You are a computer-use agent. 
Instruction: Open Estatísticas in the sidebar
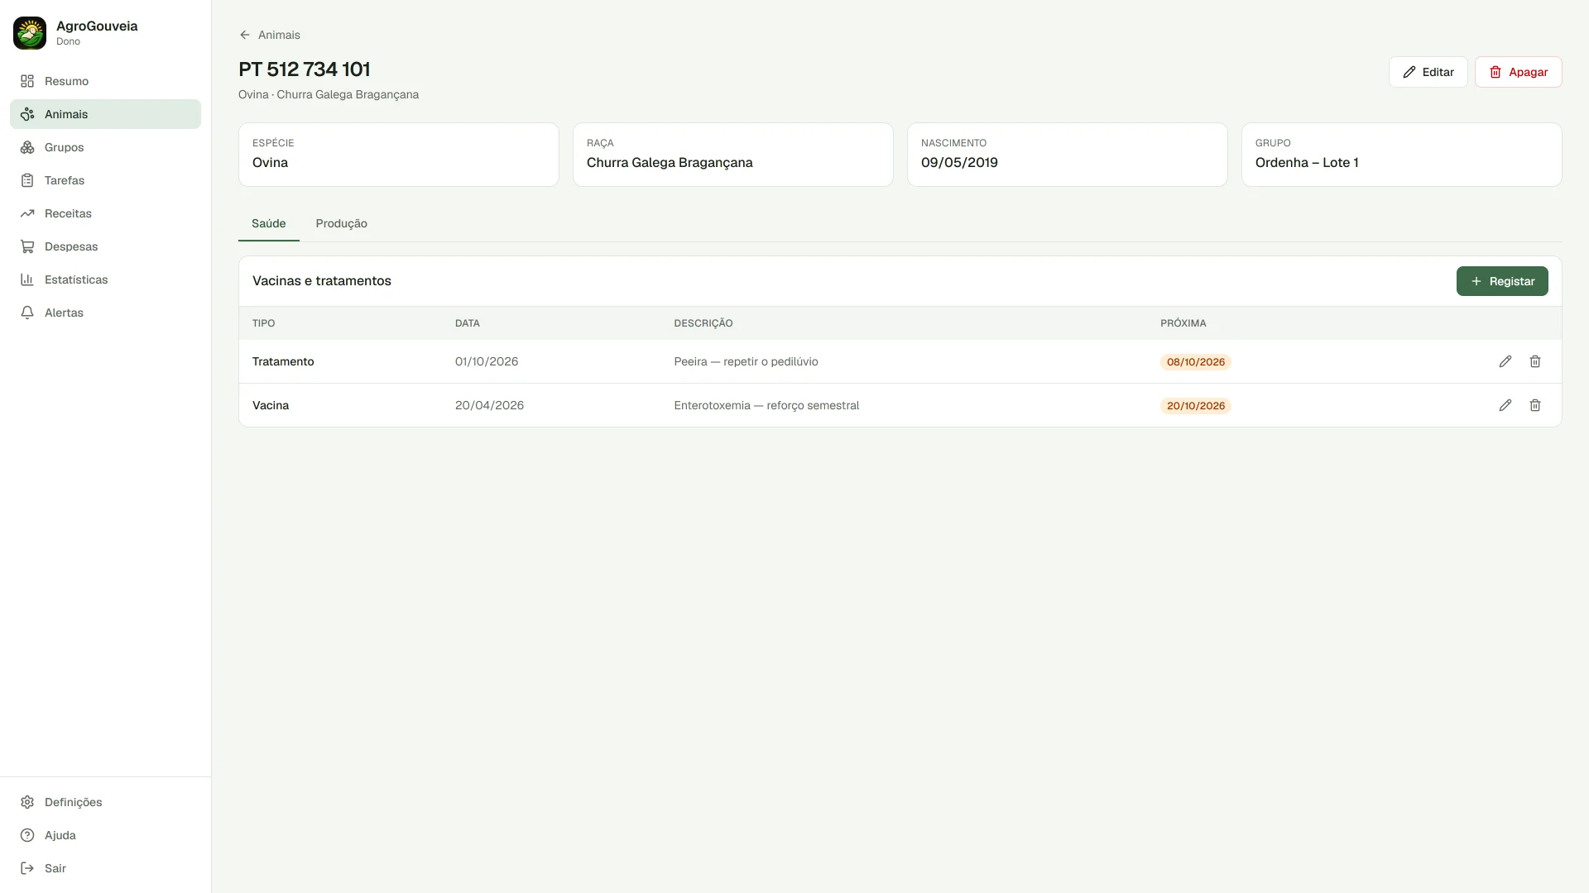pos(105,279)
